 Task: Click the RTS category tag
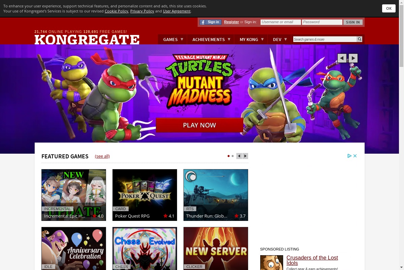pyautogui.click(x=190, y=209)
